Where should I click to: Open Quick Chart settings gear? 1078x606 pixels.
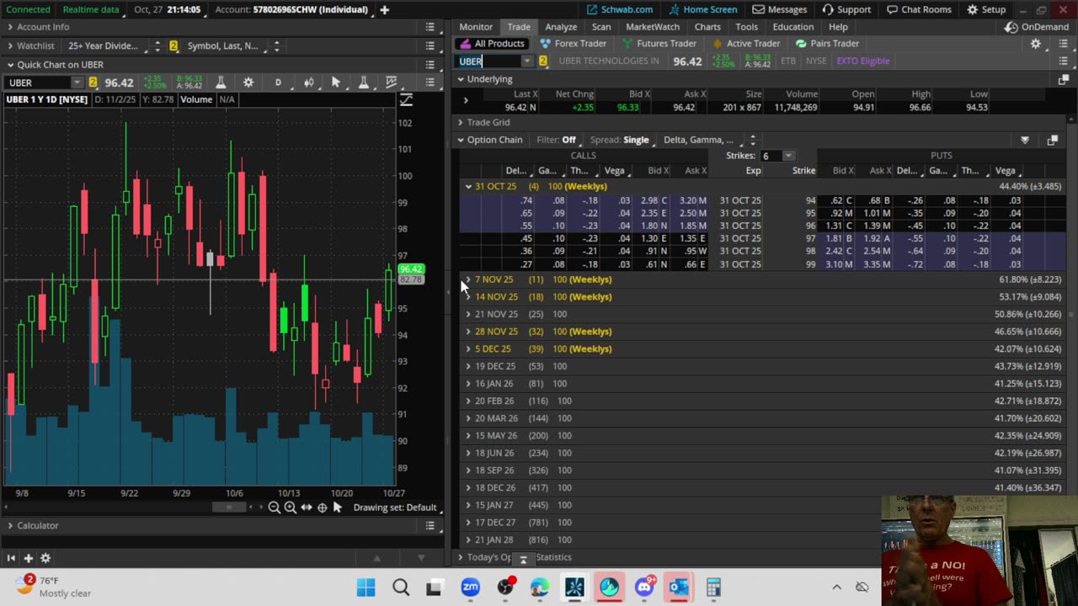click(248, 82)
